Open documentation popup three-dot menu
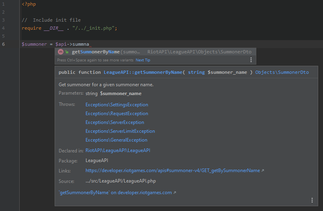 click(x=312, y=200)
